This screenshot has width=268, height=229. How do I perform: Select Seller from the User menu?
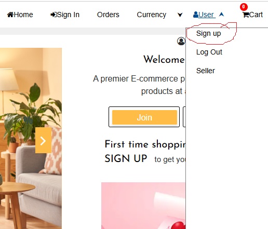pyautogui.click(x=206, y=71)
